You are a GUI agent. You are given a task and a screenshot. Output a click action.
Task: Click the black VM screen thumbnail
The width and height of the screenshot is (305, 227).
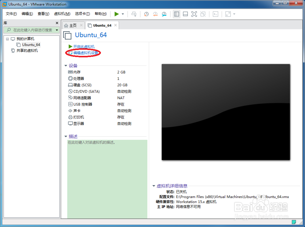226,112
